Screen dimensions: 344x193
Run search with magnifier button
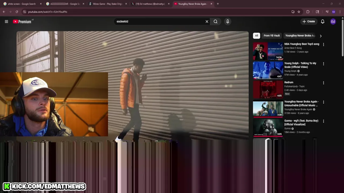[x=216, y=21]
